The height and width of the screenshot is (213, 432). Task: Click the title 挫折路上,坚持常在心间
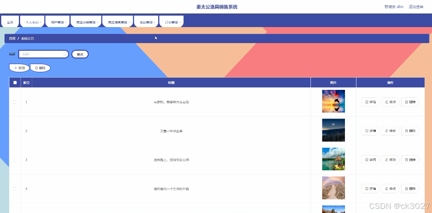pyautogui.click(x=171, y=160)
